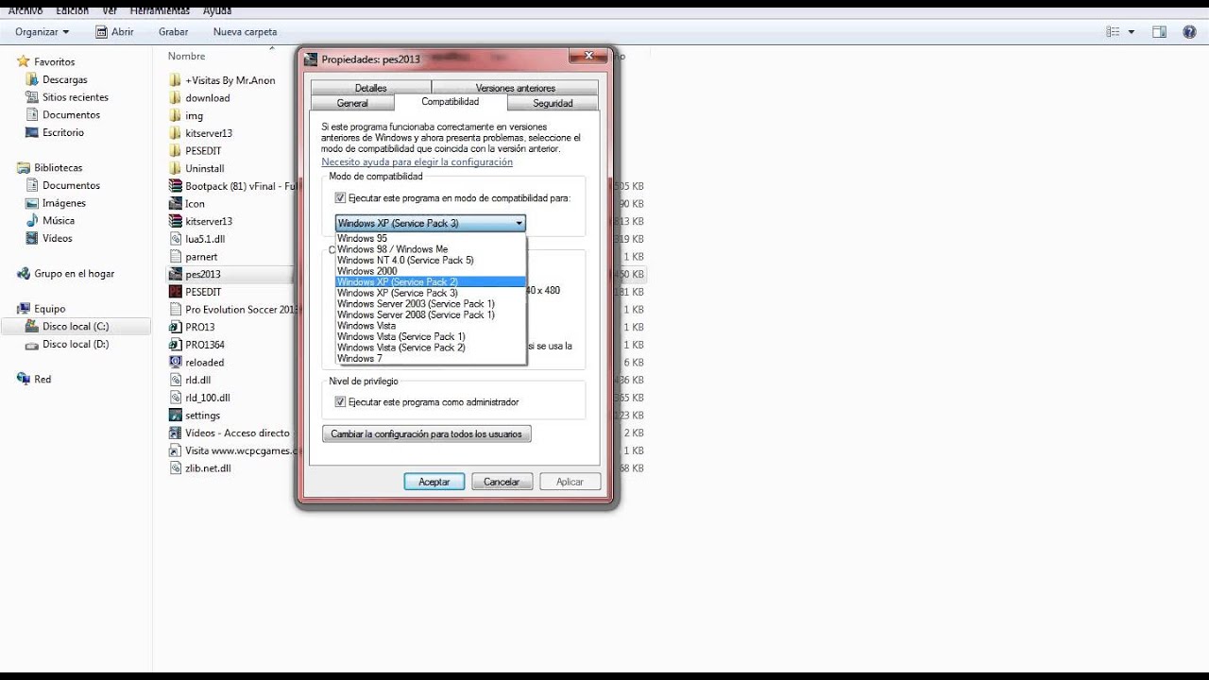Screen dimensions: 1209x680
Task: Click the Disco local (C:) drive icon
Action: [32, 326]
